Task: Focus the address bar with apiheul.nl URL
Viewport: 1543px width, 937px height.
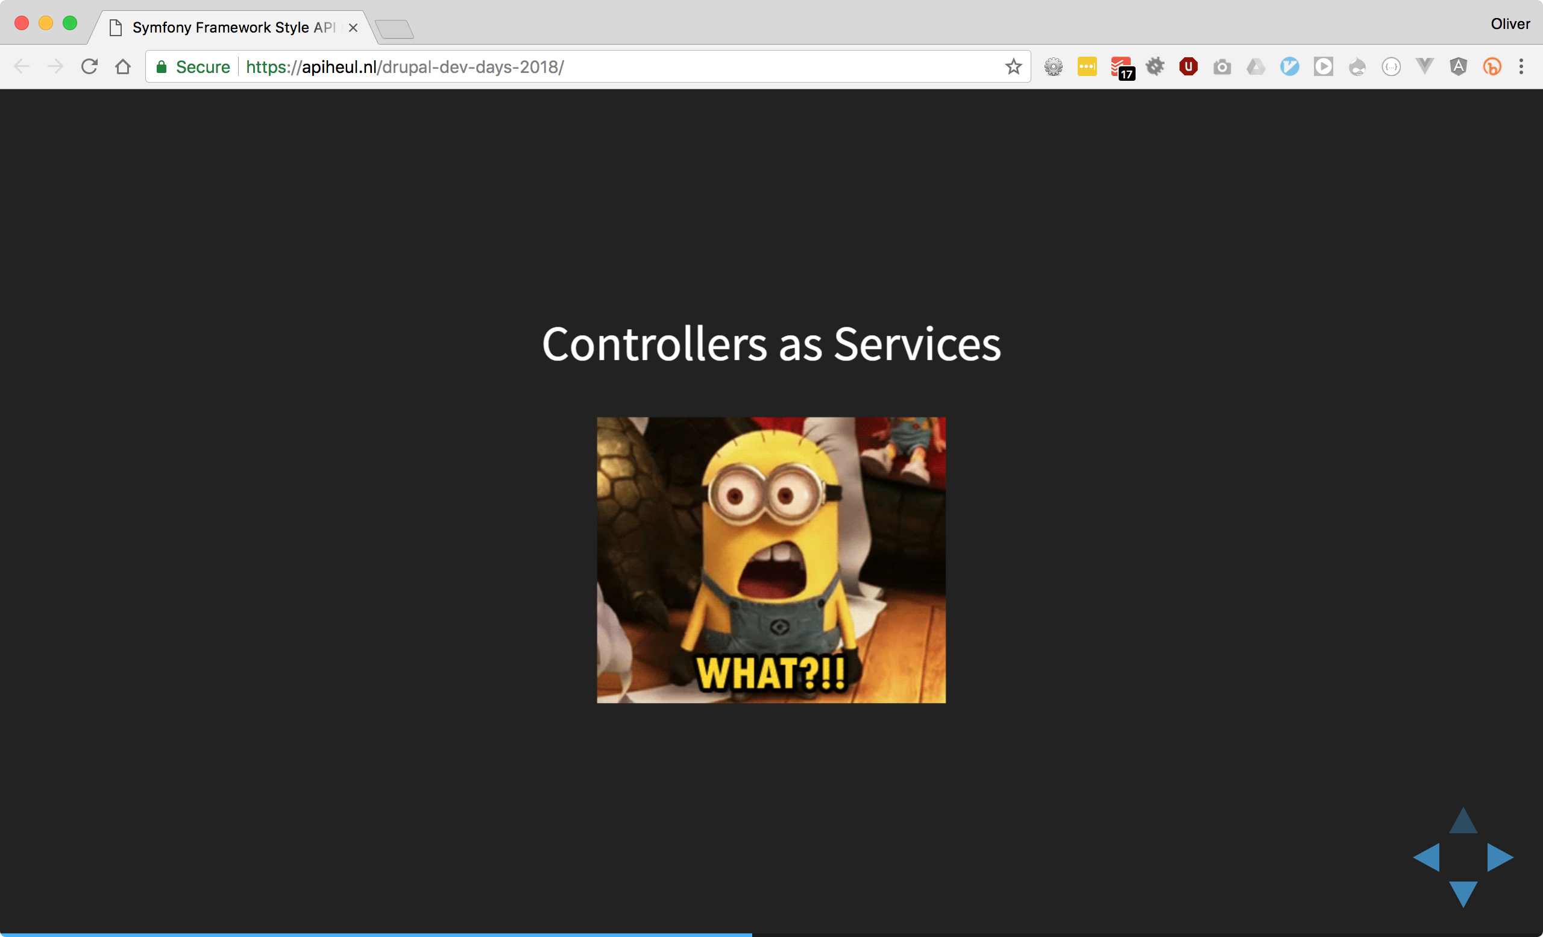Action: coord(589,67)
